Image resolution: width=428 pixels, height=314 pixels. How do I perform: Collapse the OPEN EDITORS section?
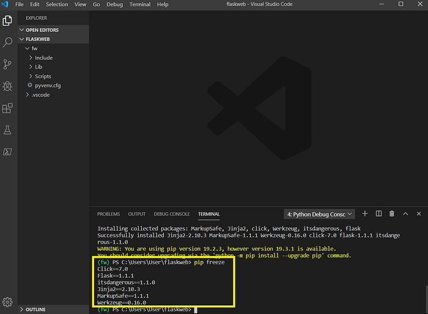pos(42,30)
